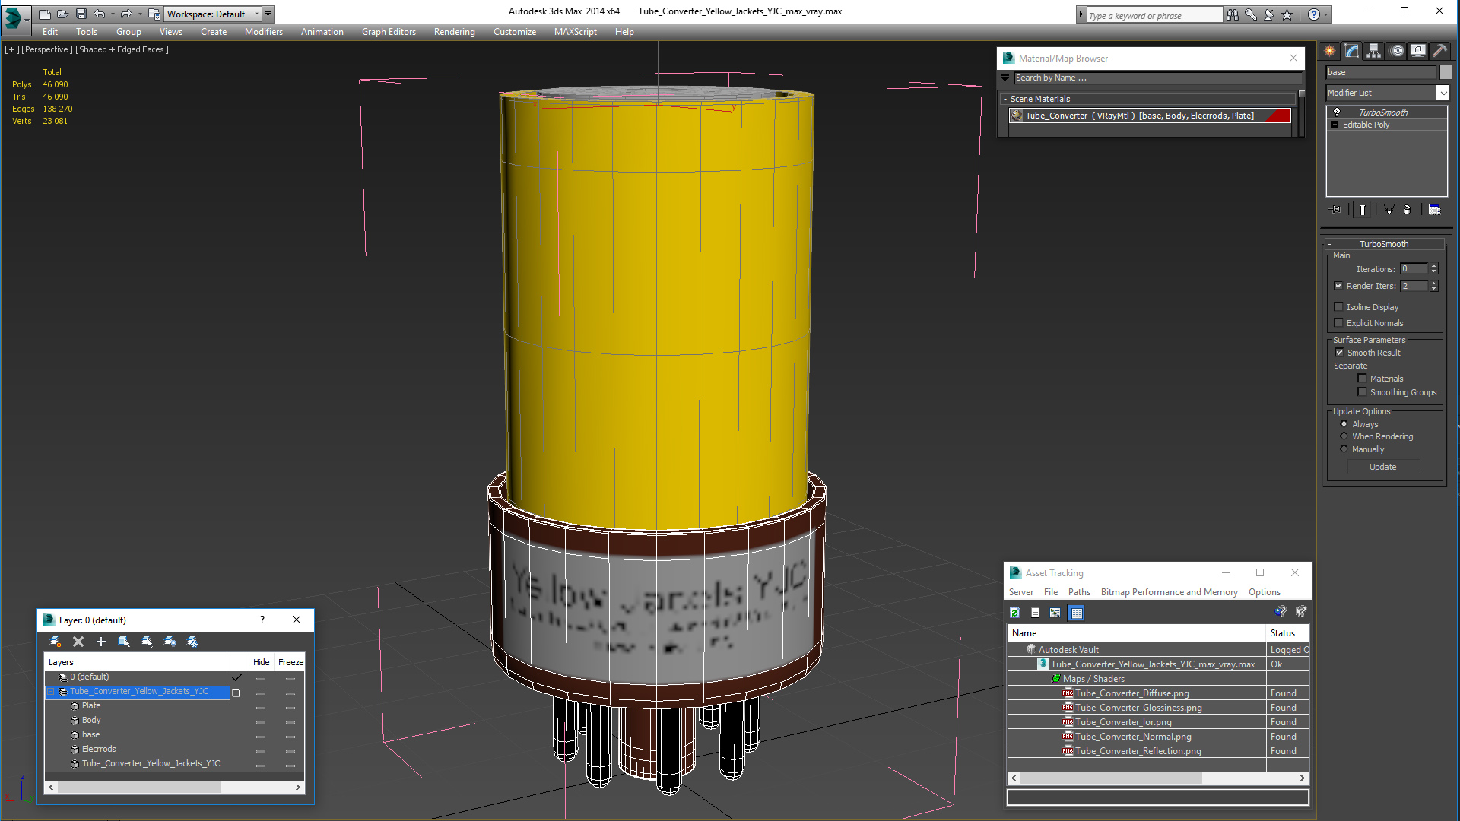Image resolution: width=1460 pixels, height=821 pixels.
Task: Select Manually update option
Action: point(1344,449)
